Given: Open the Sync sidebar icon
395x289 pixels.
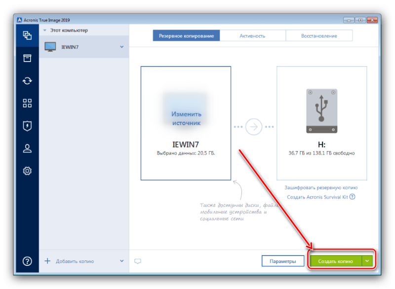Looking at the screenshot, I should (27, 81).
